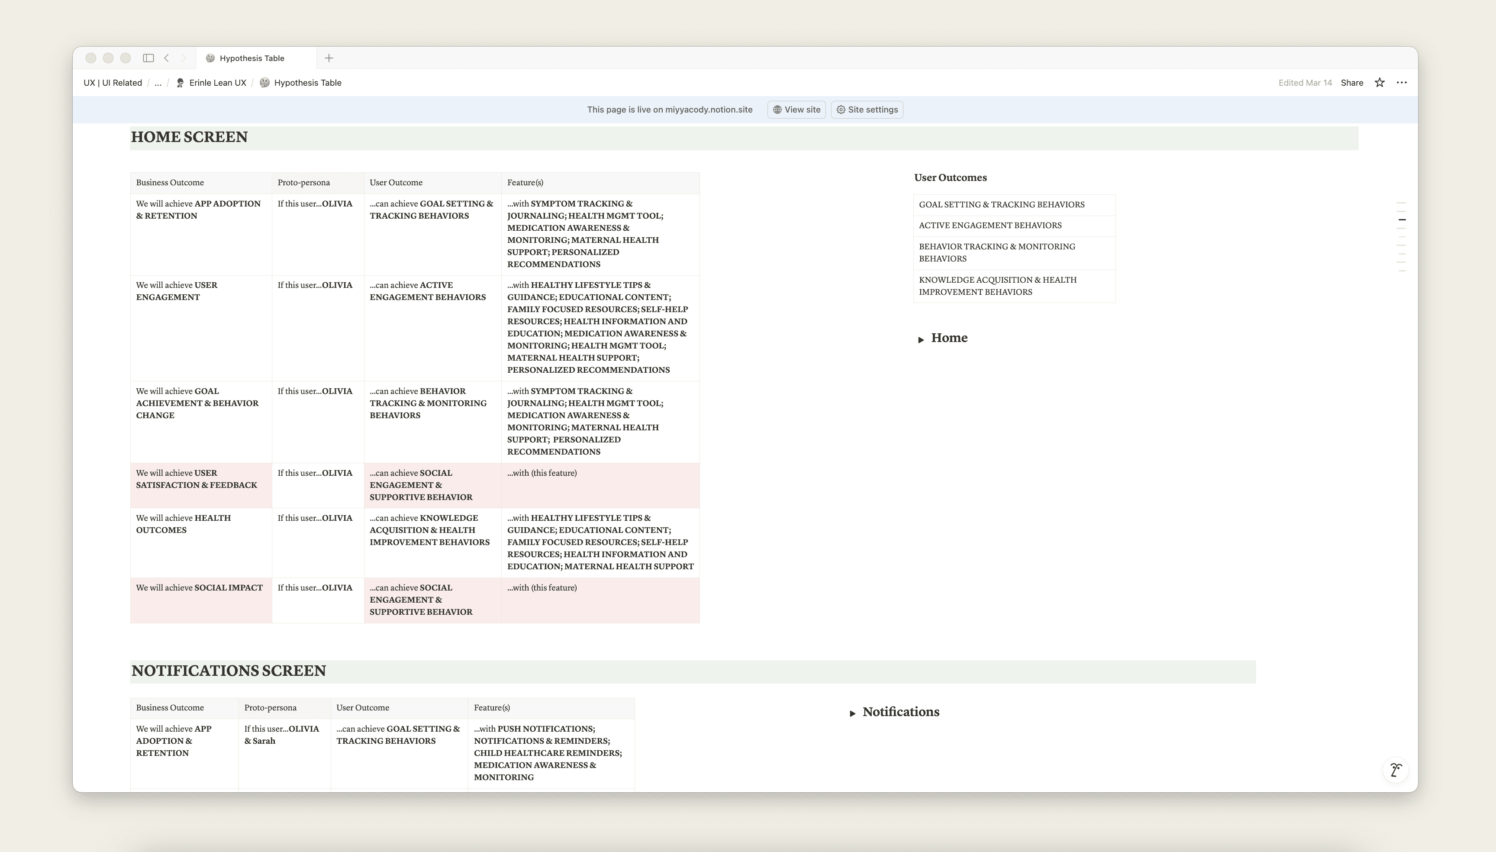Screen dimensions: 1496x852
Task: Open UX | UI Related breadcrumb
Action: [x=113, y=83]
